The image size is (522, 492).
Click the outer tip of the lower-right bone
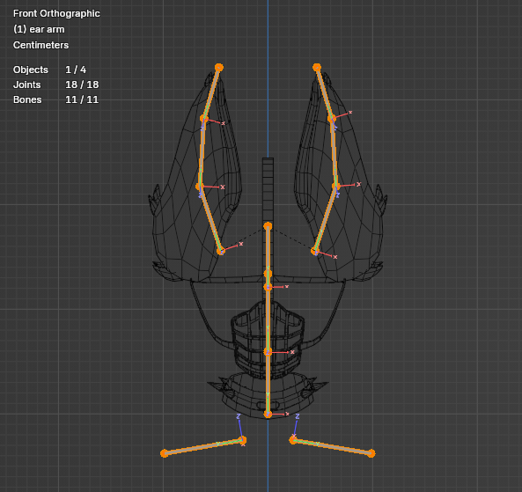click(371, 453)
